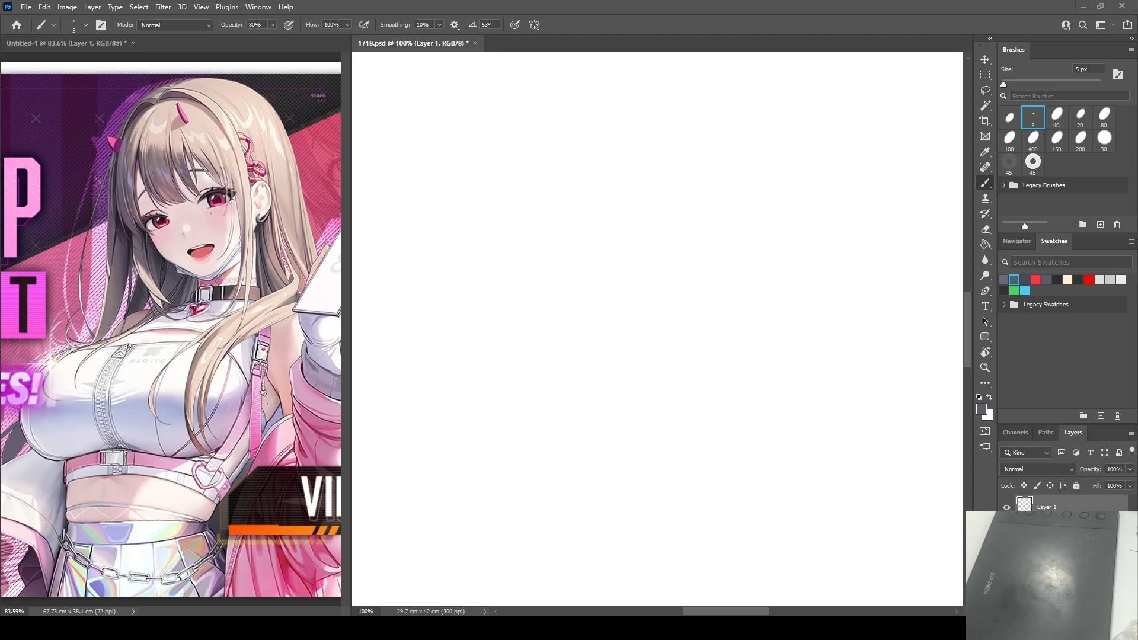Toggle lock transparent pixels
1138x640 pixels.
pos(1024,485)
